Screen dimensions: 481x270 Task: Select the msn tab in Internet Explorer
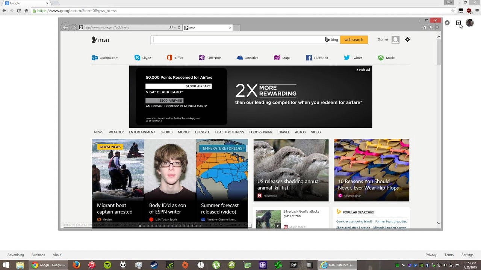[208, 27]
